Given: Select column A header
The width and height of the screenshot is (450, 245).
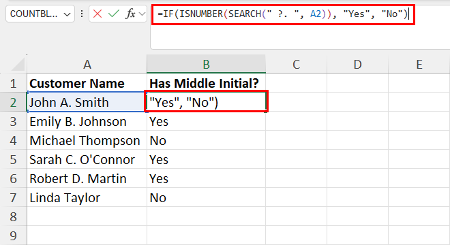Looking at the screenshot, I should point(87,64).
